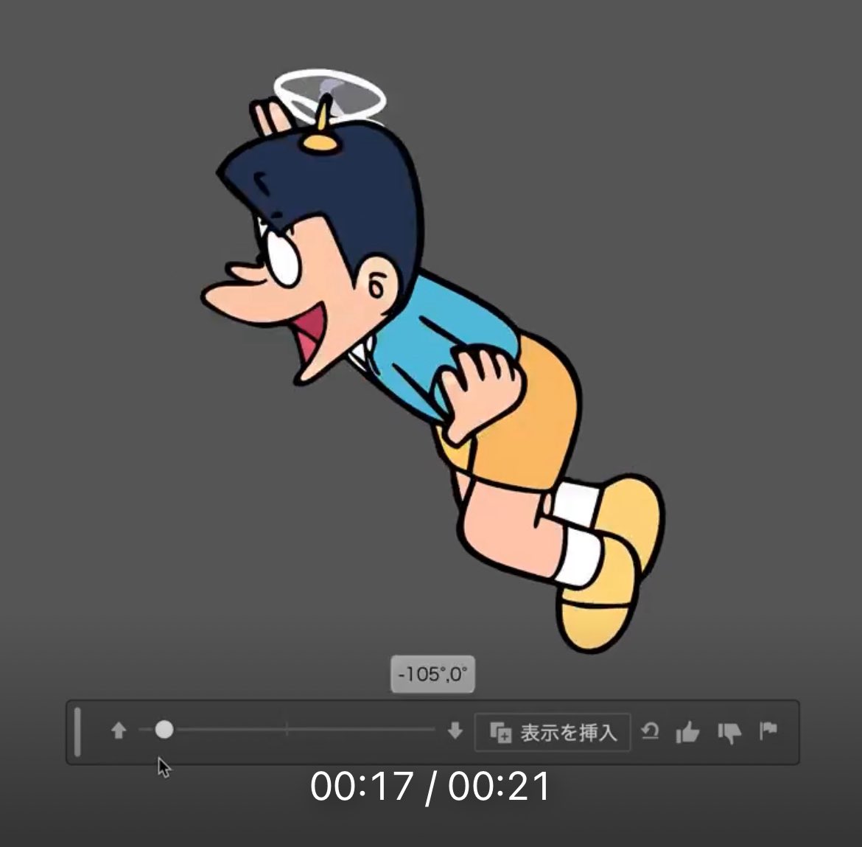The width and height of the screenshot is (862, 847).
Task: Click the flag report icon
Action: pos(768,731)
